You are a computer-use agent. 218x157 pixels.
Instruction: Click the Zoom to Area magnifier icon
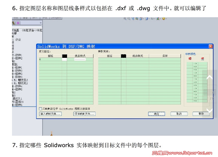coord(129,19)
